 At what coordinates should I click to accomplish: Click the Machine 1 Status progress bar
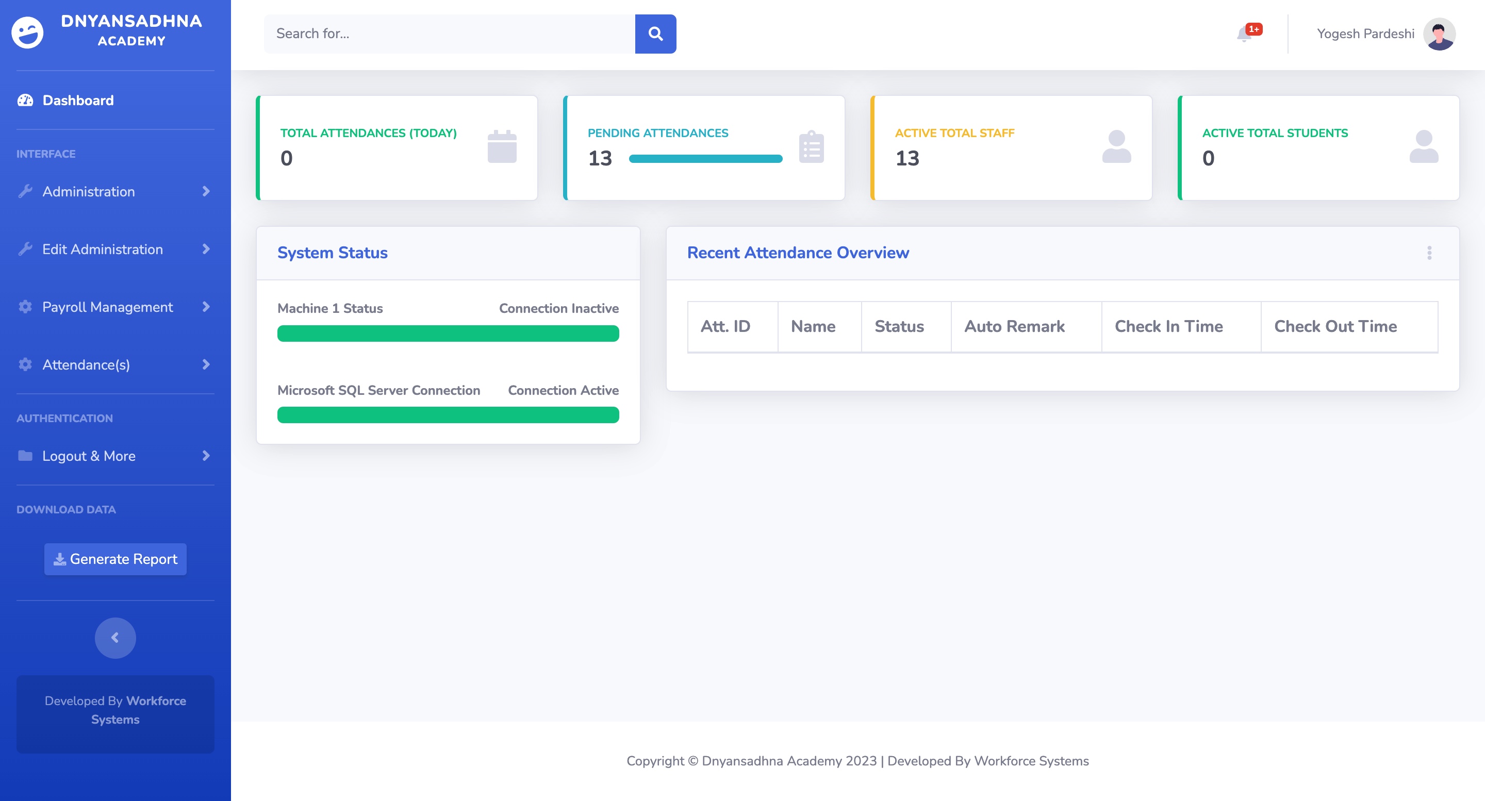click(x=448, y=333)
